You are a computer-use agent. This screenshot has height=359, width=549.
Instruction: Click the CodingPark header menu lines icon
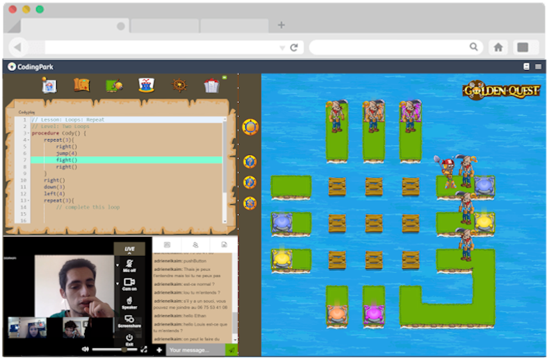(x=538, y=67)
